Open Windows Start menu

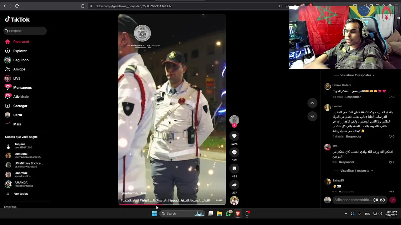pyautogui.click(x=154, y=213)
